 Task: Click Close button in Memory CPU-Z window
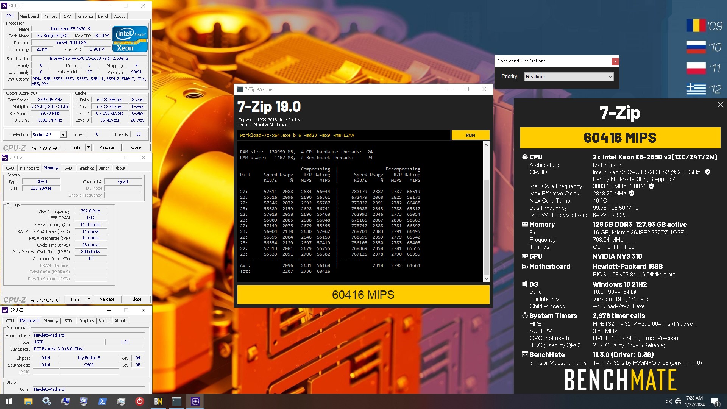(136, 299)
